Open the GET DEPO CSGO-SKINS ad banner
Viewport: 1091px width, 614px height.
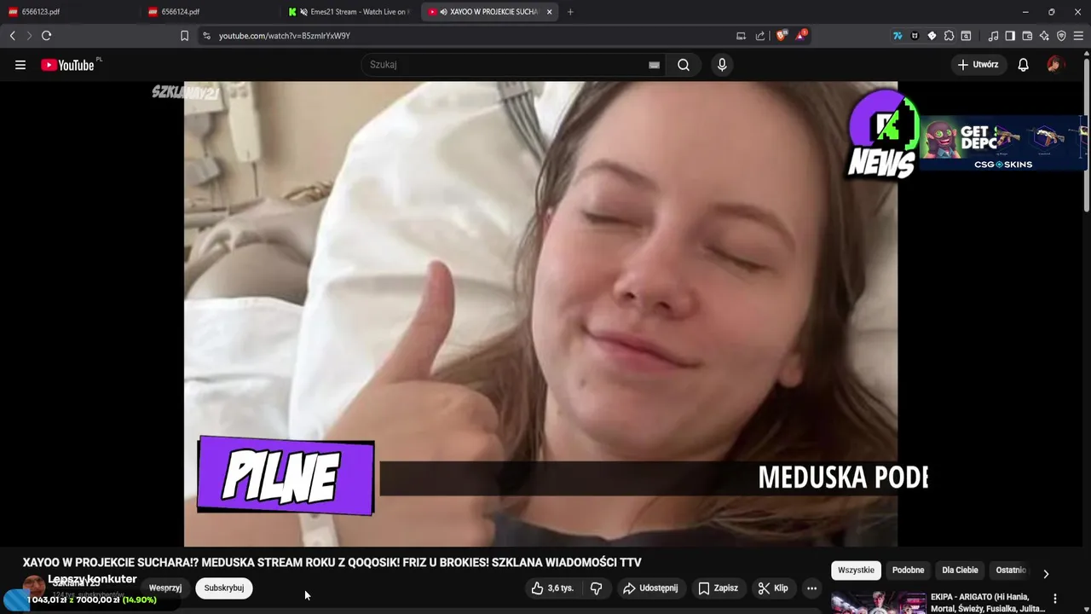(1003, 142)
